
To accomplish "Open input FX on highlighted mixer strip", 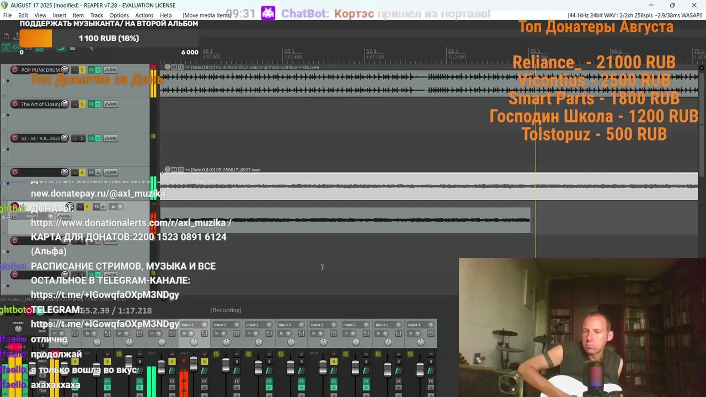I will coord(204,334).
